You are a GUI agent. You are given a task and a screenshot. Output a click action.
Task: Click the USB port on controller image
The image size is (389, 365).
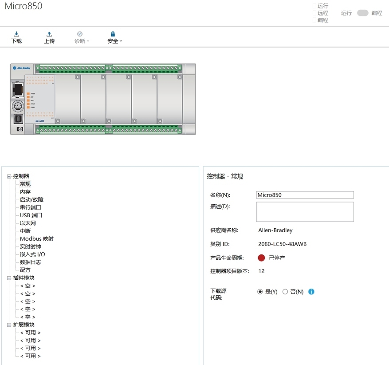coord(18,119)
